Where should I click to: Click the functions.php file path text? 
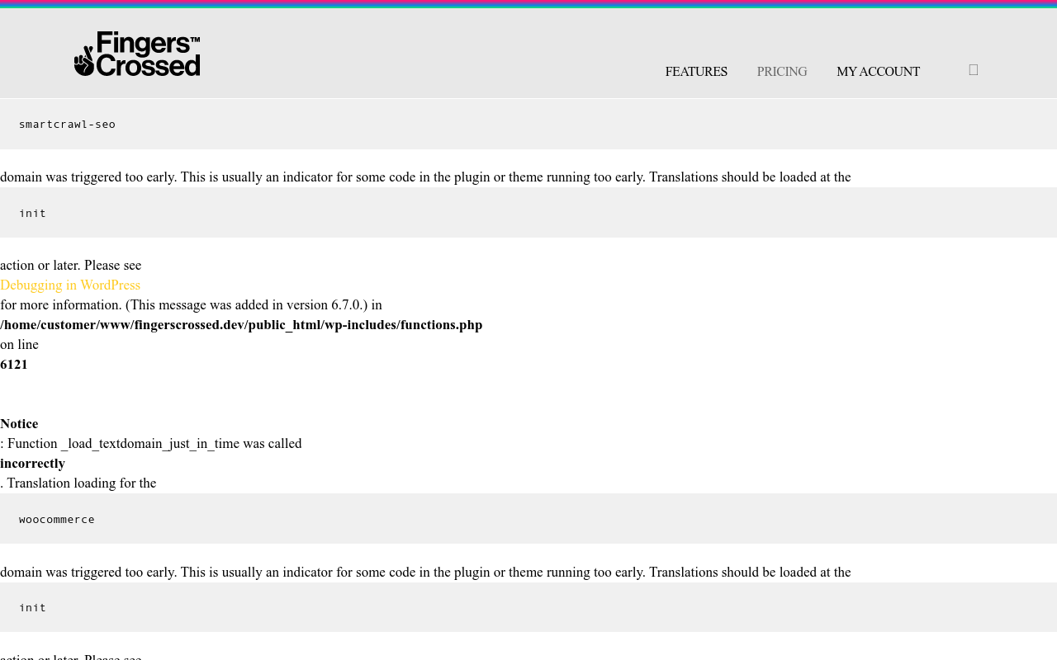click(x=241, y=325)
